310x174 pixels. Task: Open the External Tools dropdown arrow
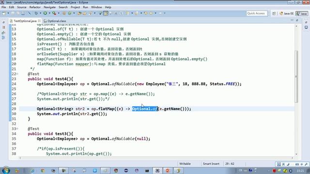(x=59, y=13)
